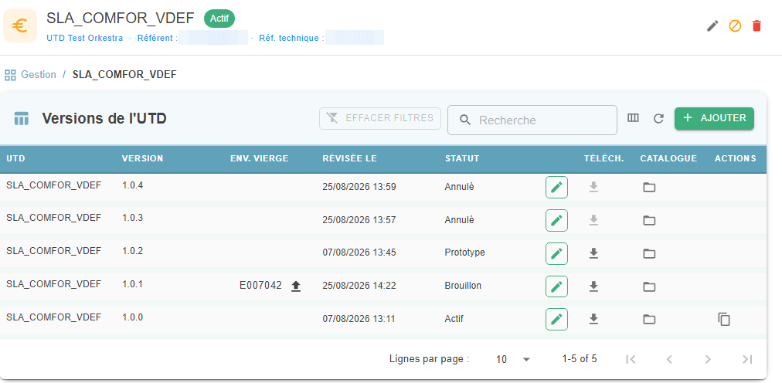Screen dimensions: 782x383
Task: Sort by the VERSION column header
Action: (x=142, y=158)
